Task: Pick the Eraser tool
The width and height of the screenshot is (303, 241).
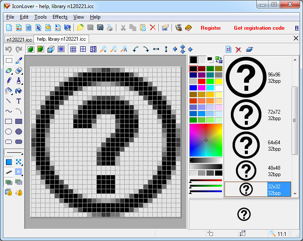Action: click(19, 70)
